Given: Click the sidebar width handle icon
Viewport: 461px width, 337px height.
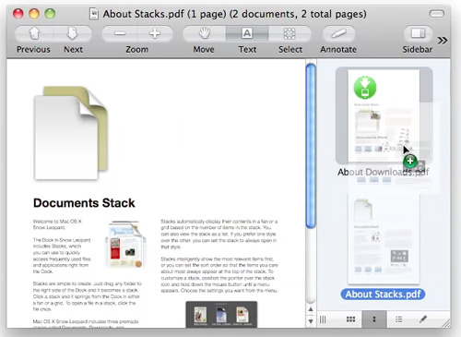Looking at the screenshot, I should pyautogui.click(x=323, y=319).
